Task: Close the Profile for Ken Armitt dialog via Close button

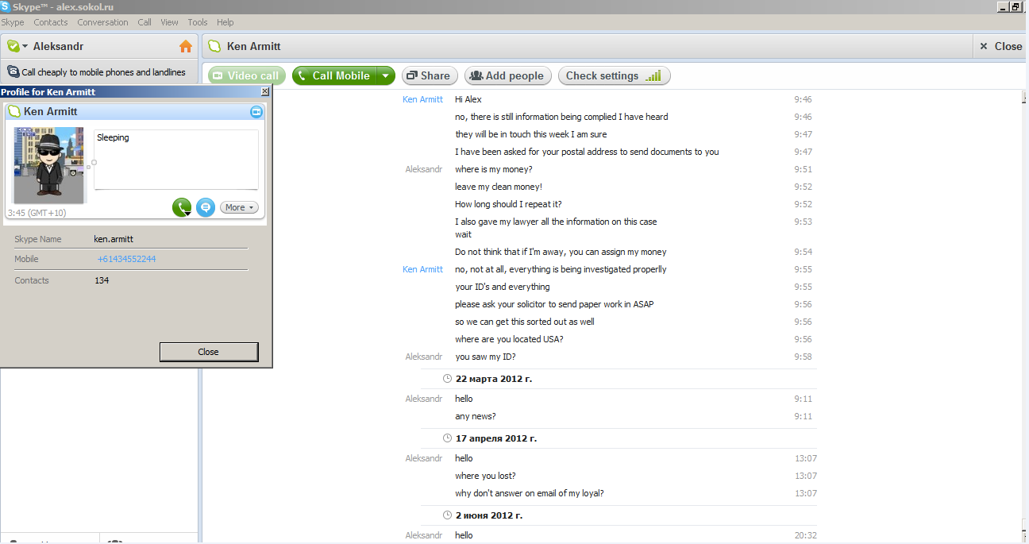Action: [x=209, y=352]
